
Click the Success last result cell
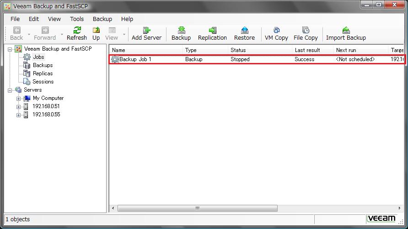305,59
